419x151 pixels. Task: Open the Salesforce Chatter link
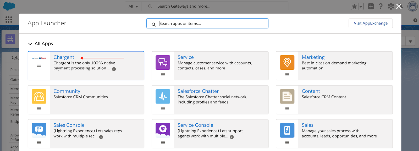pos(198,91)
